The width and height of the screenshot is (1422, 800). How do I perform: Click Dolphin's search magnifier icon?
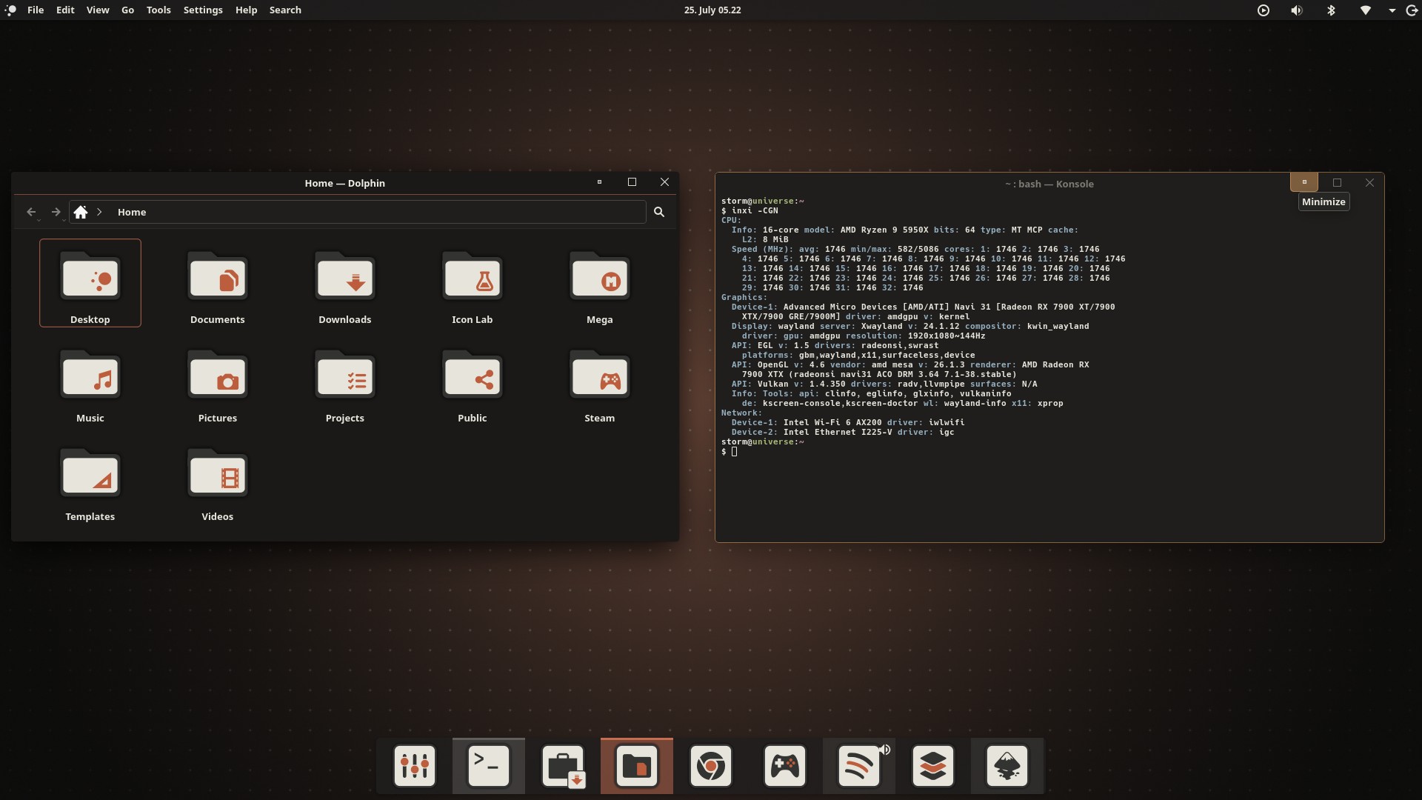[x=659, y=212]
